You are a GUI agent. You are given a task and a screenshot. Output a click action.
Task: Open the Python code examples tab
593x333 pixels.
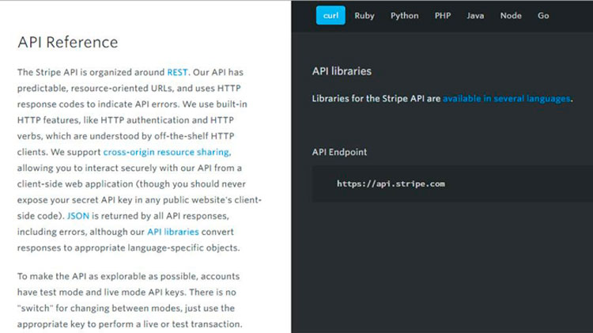404,16
